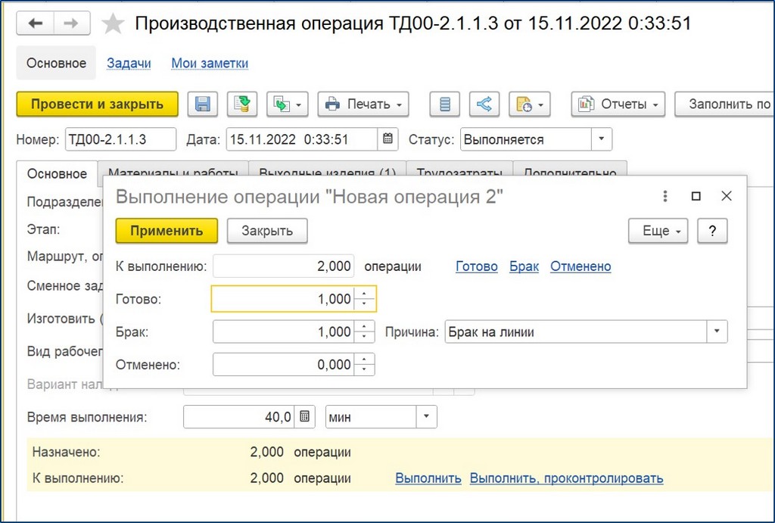775x523 pixels.
Task: Increase the Готово value with up arrow
Action: coord(364,294)
